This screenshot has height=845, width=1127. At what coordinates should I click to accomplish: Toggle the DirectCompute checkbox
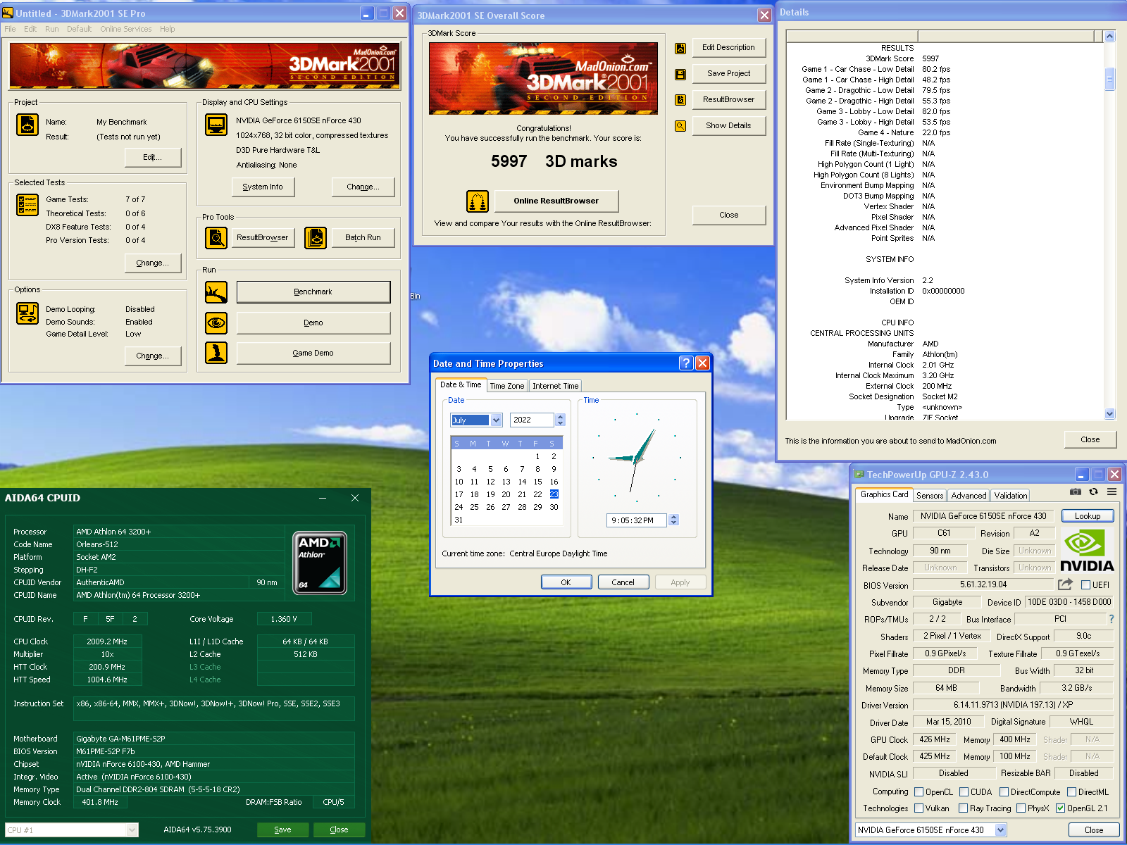(x=1004, y=792)
